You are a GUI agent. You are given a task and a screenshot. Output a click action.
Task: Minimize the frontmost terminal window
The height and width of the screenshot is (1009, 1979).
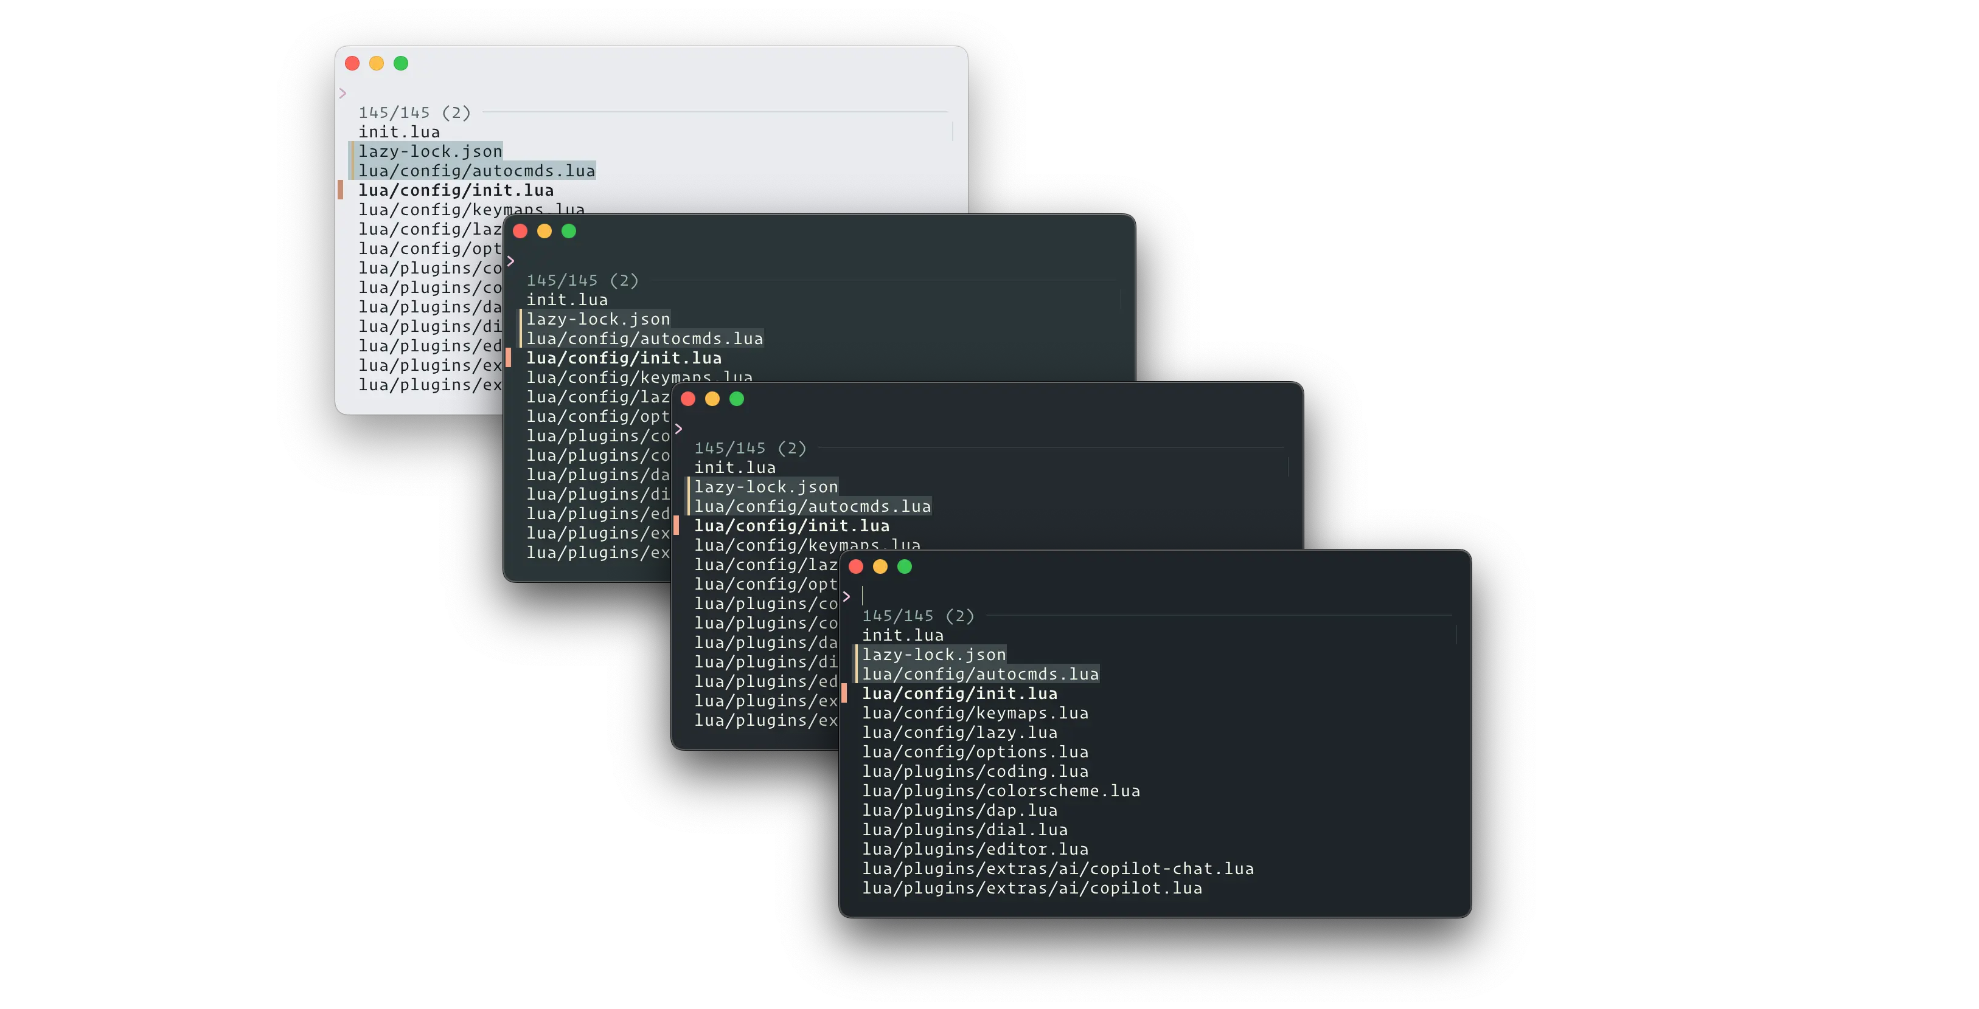880,566
